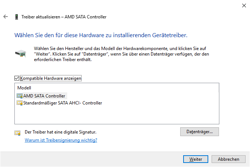
Task: Click the device icon in title bar
Action: click(17, 17)
